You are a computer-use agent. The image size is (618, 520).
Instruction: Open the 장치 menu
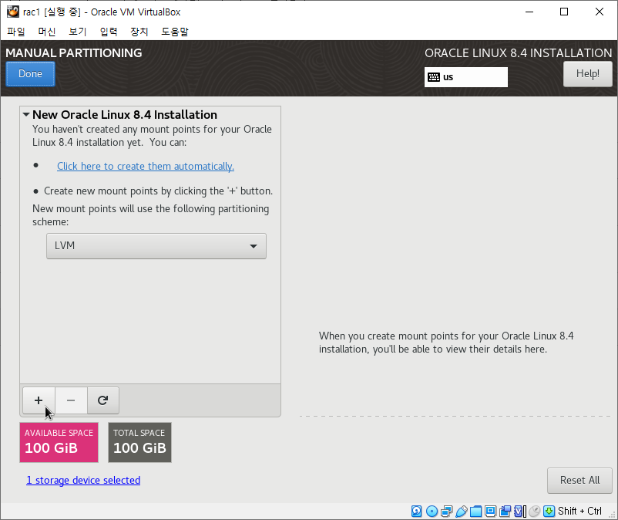[x=139, y=32]
